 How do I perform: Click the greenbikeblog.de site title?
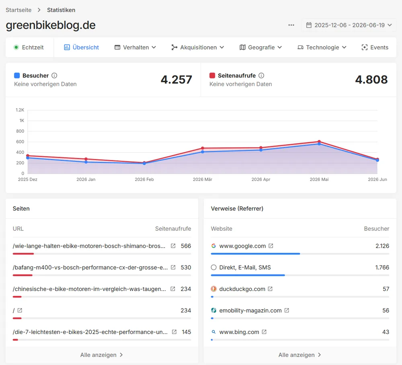click(x=51, y=25)
